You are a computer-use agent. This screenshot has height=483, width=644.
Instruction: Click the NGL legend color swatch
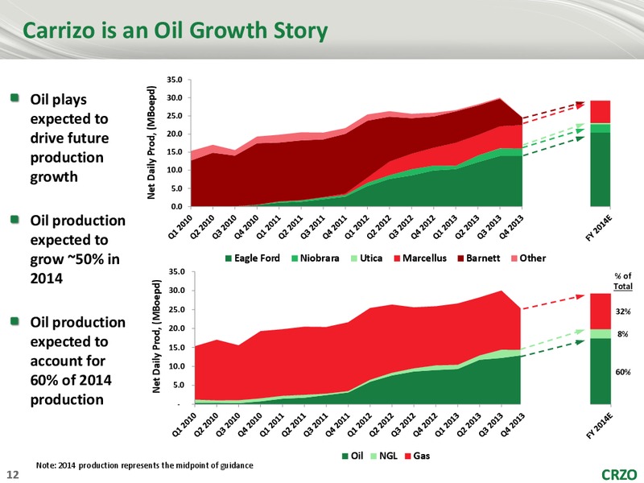click(x=374, y=456)
